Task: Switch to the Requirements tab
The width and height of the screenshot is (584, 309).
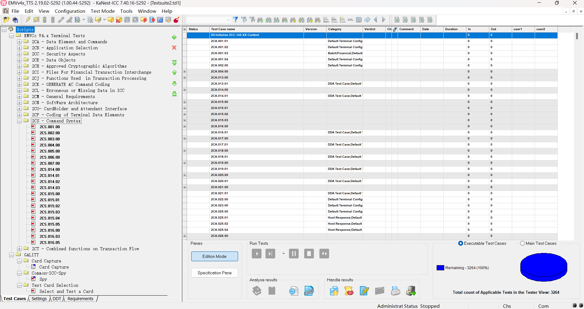Action: click(80, 299)
